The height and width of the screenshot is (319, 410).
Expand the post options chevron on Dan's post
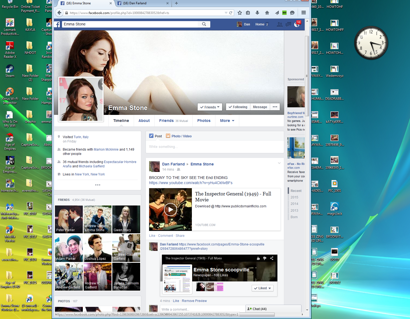coord(279,163)
